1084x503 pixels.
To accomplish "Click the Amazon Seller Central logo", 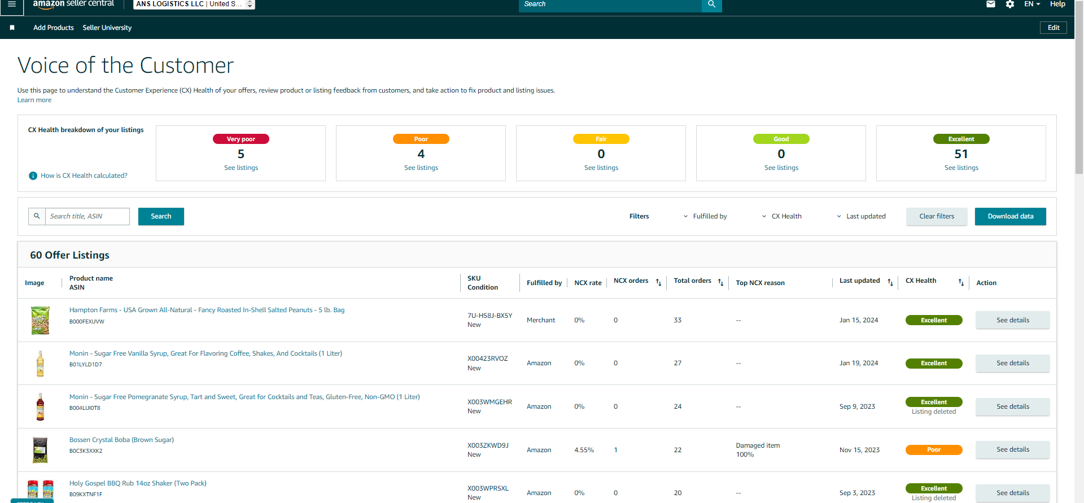I will 73,4.
